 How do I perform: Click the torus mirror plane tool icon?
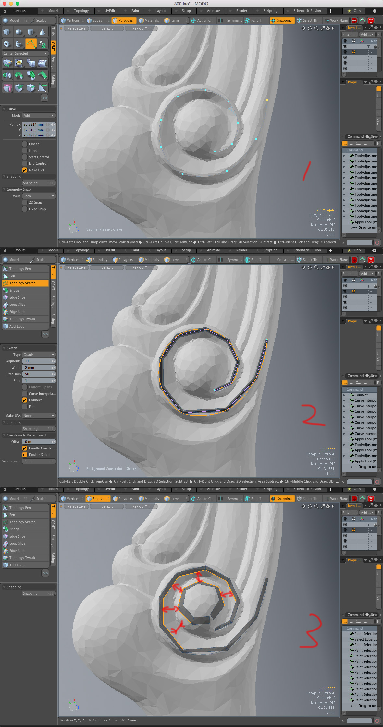(7, 75)
